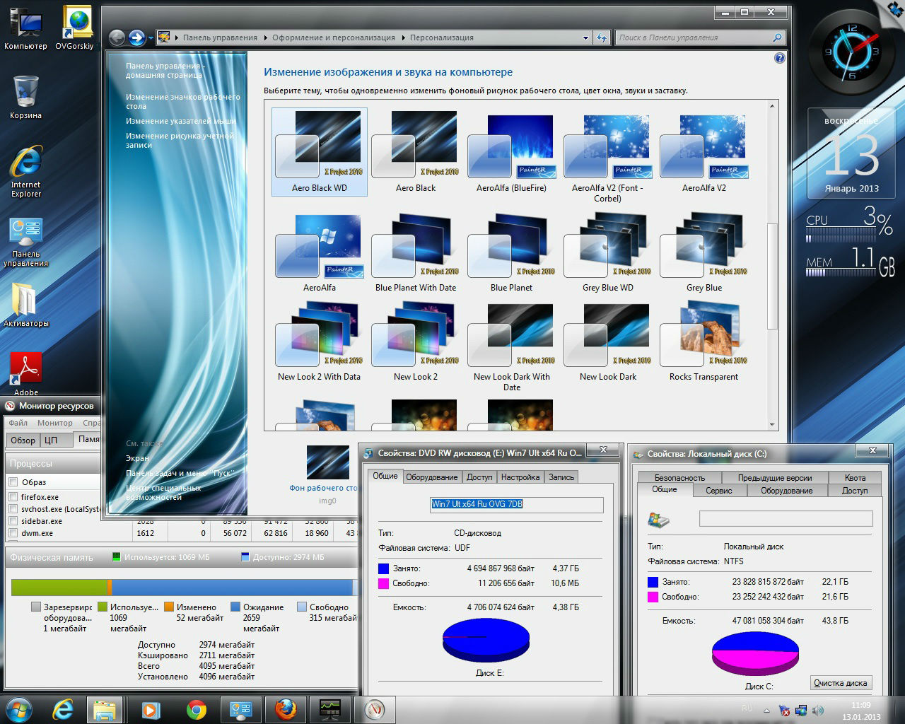Tick the sidebar.exe process checkbox
The image size is (905, 724).
tap(13, 521)
